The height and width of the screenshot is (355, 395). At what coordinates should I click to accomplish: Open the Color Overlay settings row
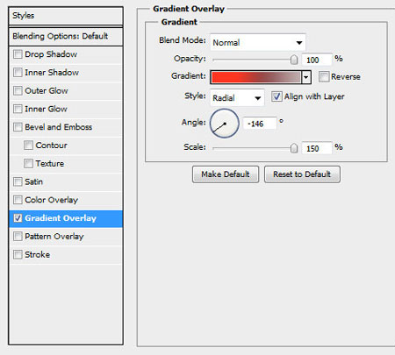tap(66, 200)
